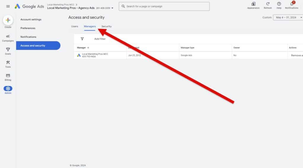Click the Google Ads manager type cell
The height and width of the screenshot is (168, 303).
tap(186, 55)
